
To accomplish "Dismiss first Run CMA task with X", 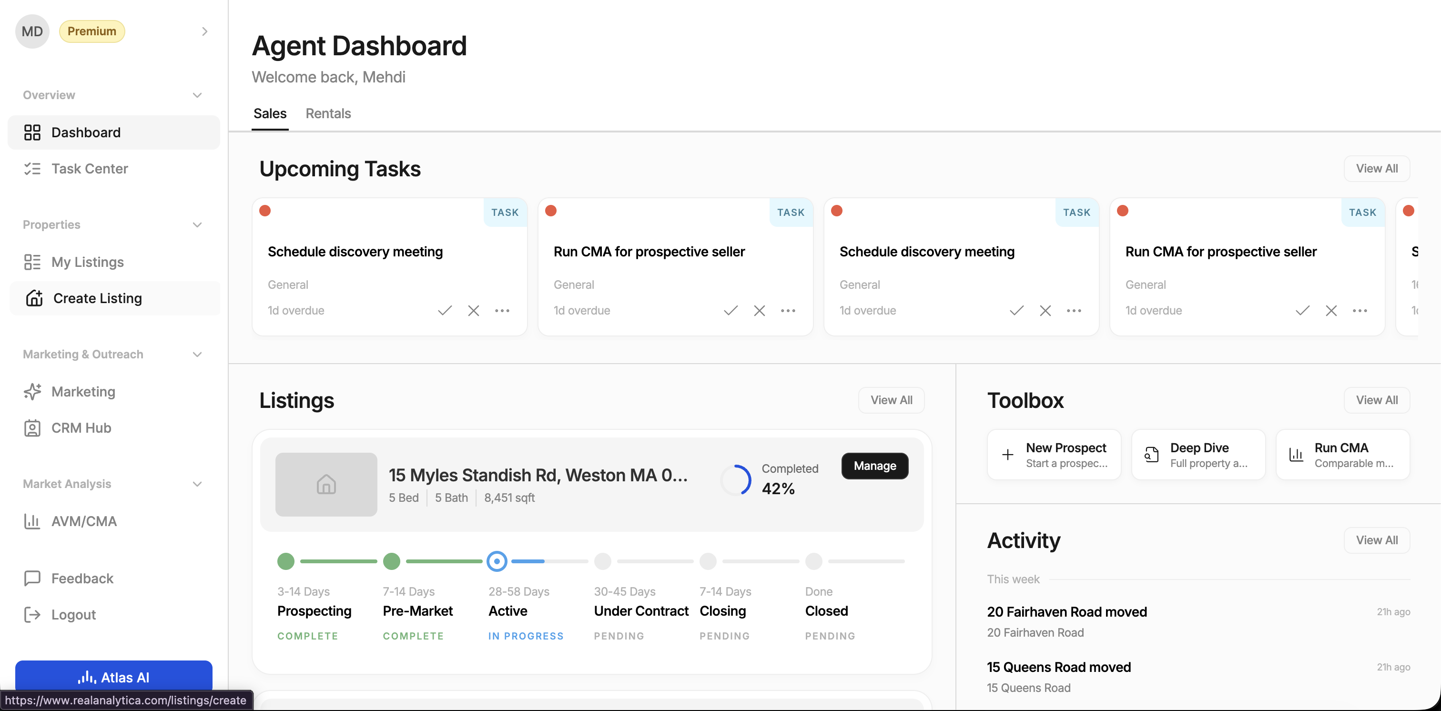I will coord(759,311).
